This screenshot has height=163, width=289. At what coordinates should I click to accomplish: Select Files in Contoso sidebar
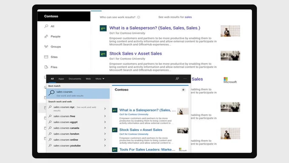(54, 67)
